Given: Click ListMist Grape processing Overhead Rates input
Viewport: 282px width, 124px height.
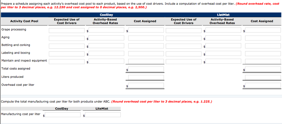Looking at the screenshot, I should click(223, 30).
